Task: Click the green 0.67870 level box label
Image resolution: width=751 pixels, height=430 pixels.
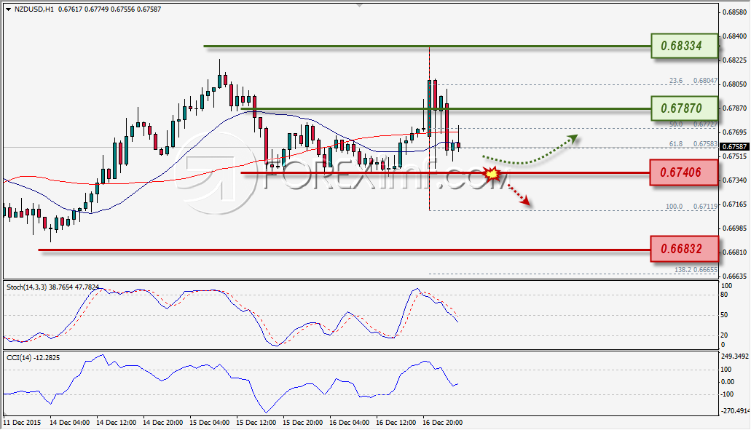Action: click(684, 108)
